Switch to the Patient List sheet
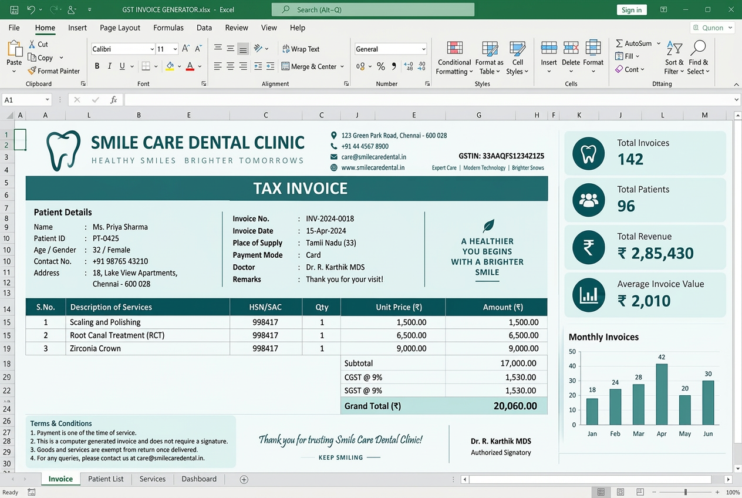Viewport: 742px width, 498px height. (106, 479)
